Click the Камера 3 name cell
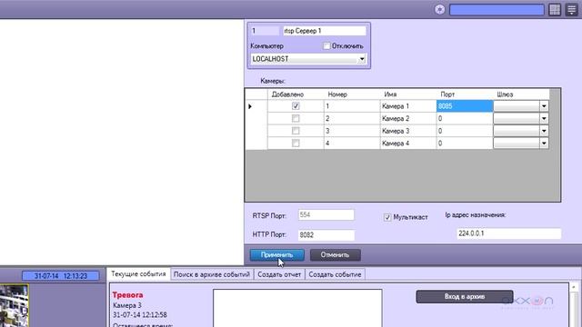The width and height of the screenshot is (582, 327). pyautogui.click(x=408, y=131)
